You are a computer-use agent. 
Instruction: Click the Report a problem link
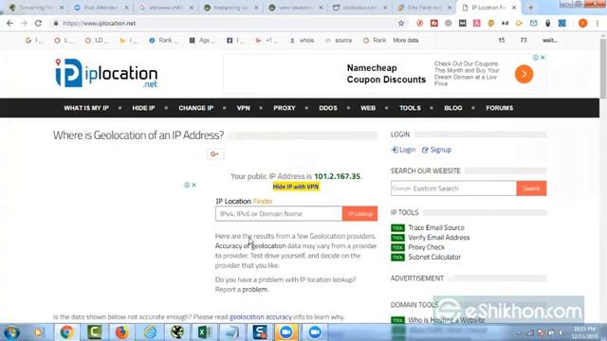[x=255, y=289]
